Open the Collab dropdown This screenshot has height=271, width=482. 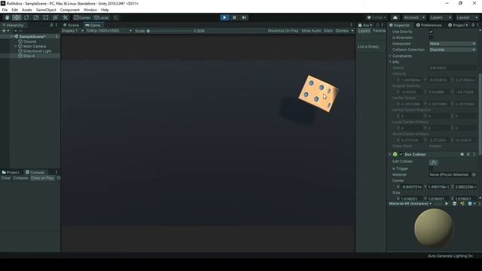[x=377, y=17]
